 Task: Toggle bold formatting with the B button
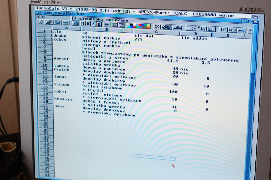point(87,24)
